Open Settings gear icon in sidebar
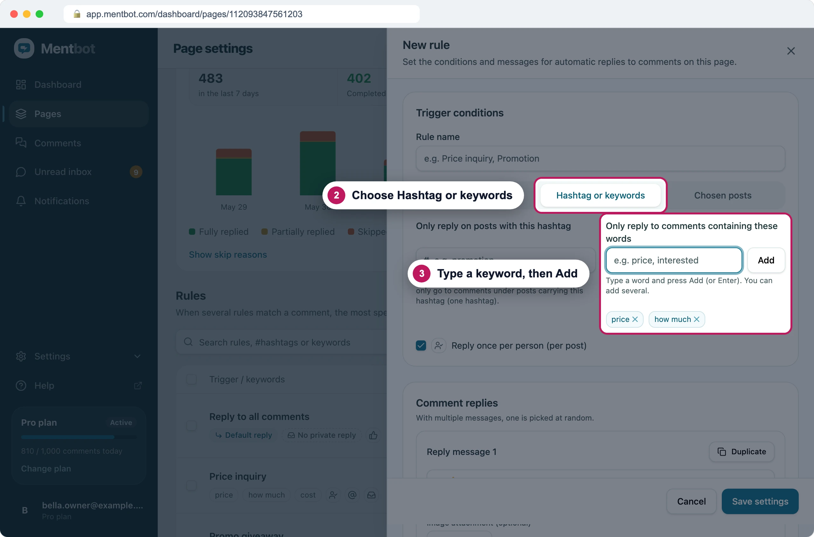Image resolution: width=814 pixels, height=537 pixels. click(21, 356)
